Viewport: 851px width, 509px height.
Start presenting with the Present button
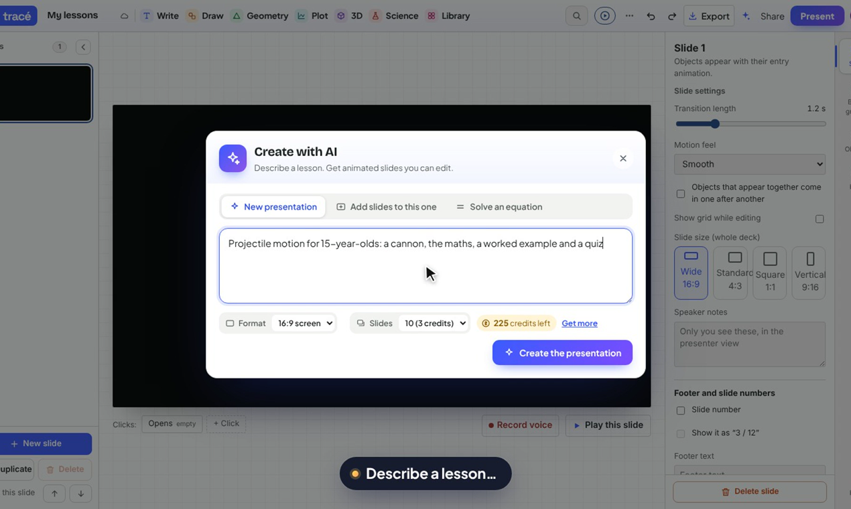(x=817, y=16)
